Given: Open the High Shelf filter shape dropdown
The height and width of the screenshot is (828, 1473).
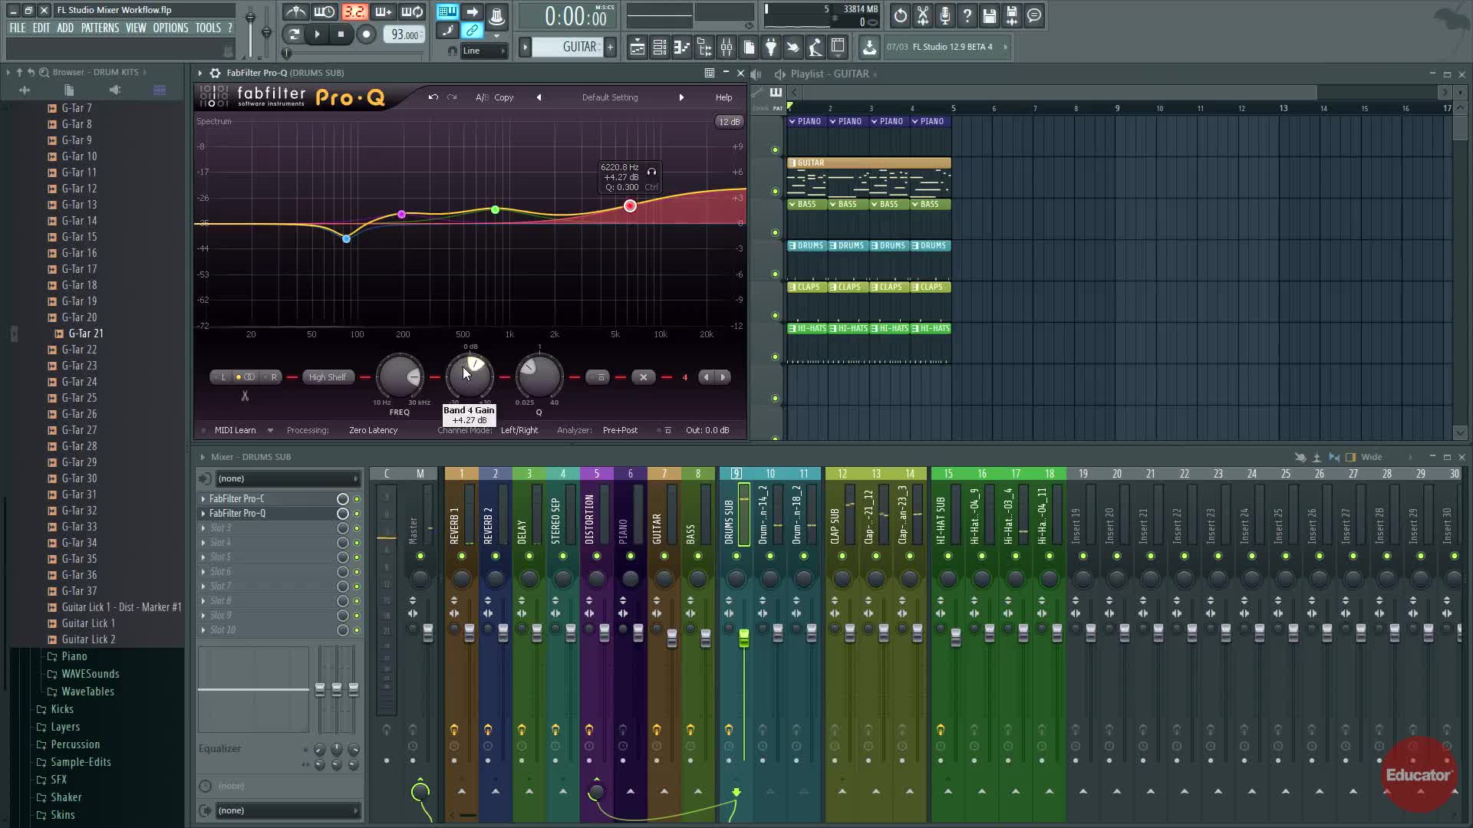Looking at the screenshot, I should point(328,377).
